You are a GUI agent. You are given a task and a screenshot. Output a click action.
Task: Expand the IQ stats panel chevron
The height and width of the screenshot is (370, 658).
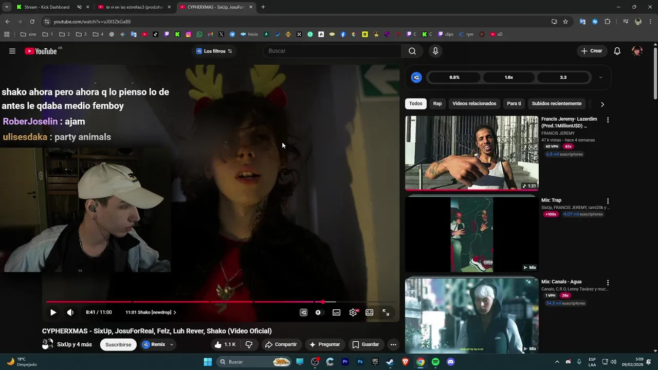600,78
